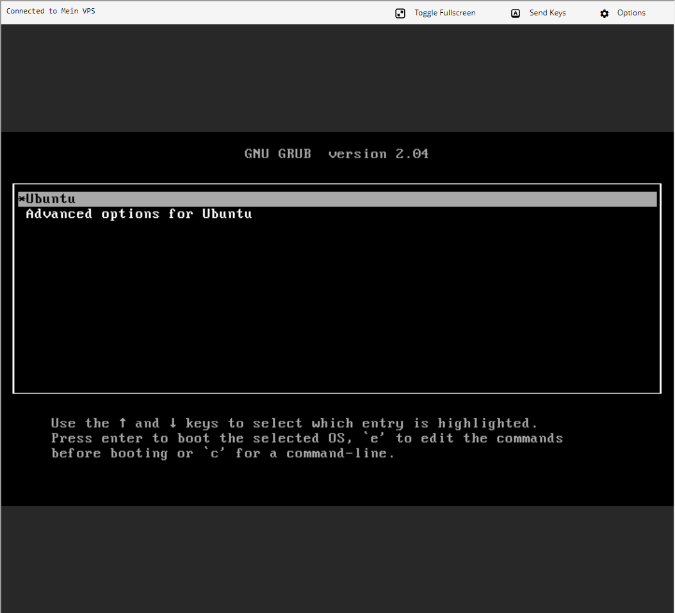The image size is (675, 613).
Task: Click the 'before booting or c' hint line
Action: (223, 454)
